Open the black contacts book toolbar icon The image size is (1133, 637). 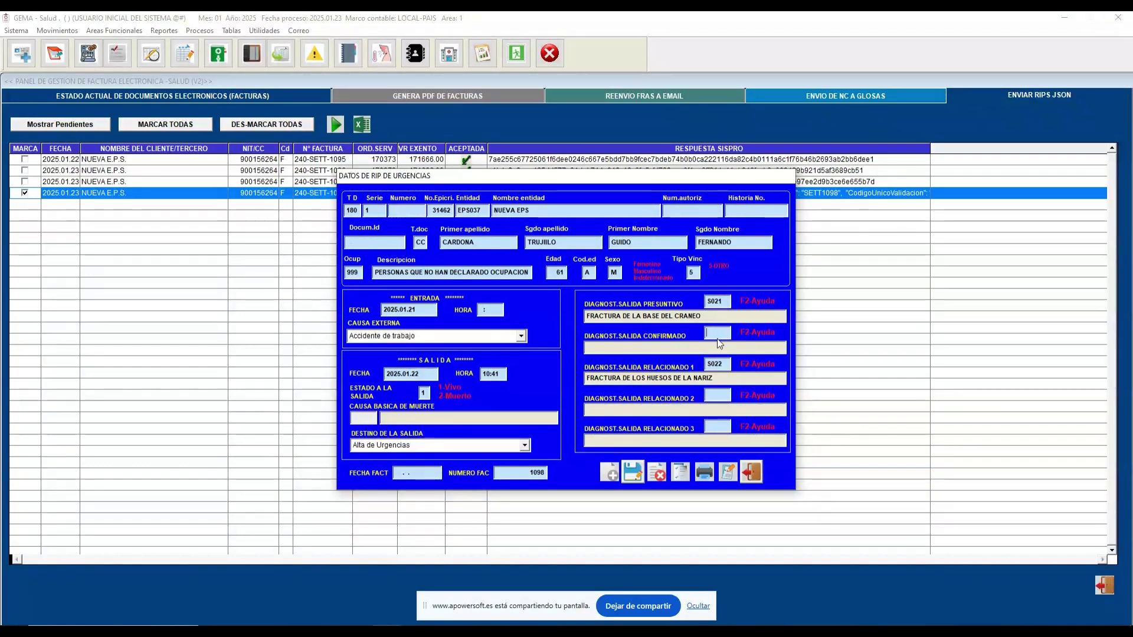tap(415, 54)
